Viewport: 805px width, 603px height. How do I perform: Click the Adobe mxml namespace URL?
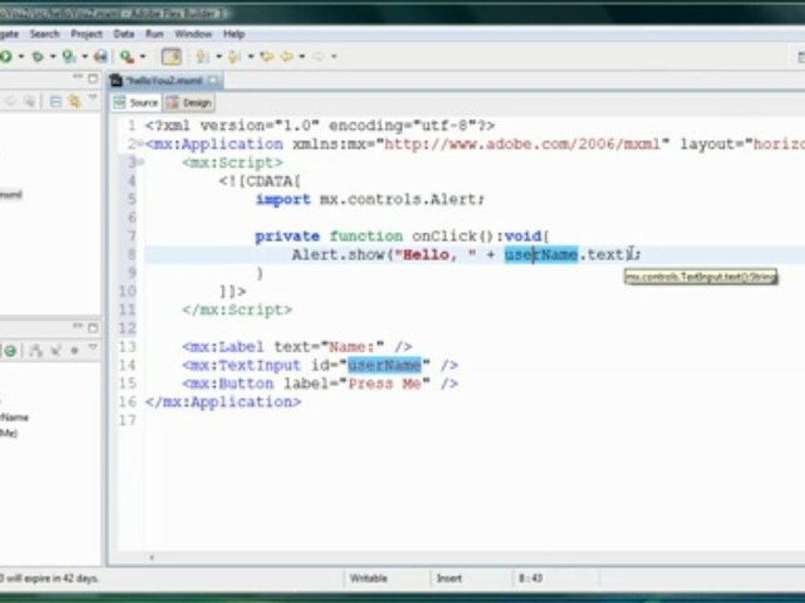click(x=522, y=144)
